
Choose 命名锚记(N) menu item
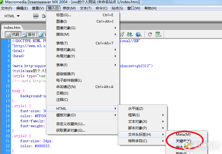click(83, 87)
